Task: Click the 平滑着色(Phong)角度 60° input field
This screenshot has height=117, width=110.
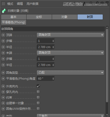Action: [x=46, y=79]
